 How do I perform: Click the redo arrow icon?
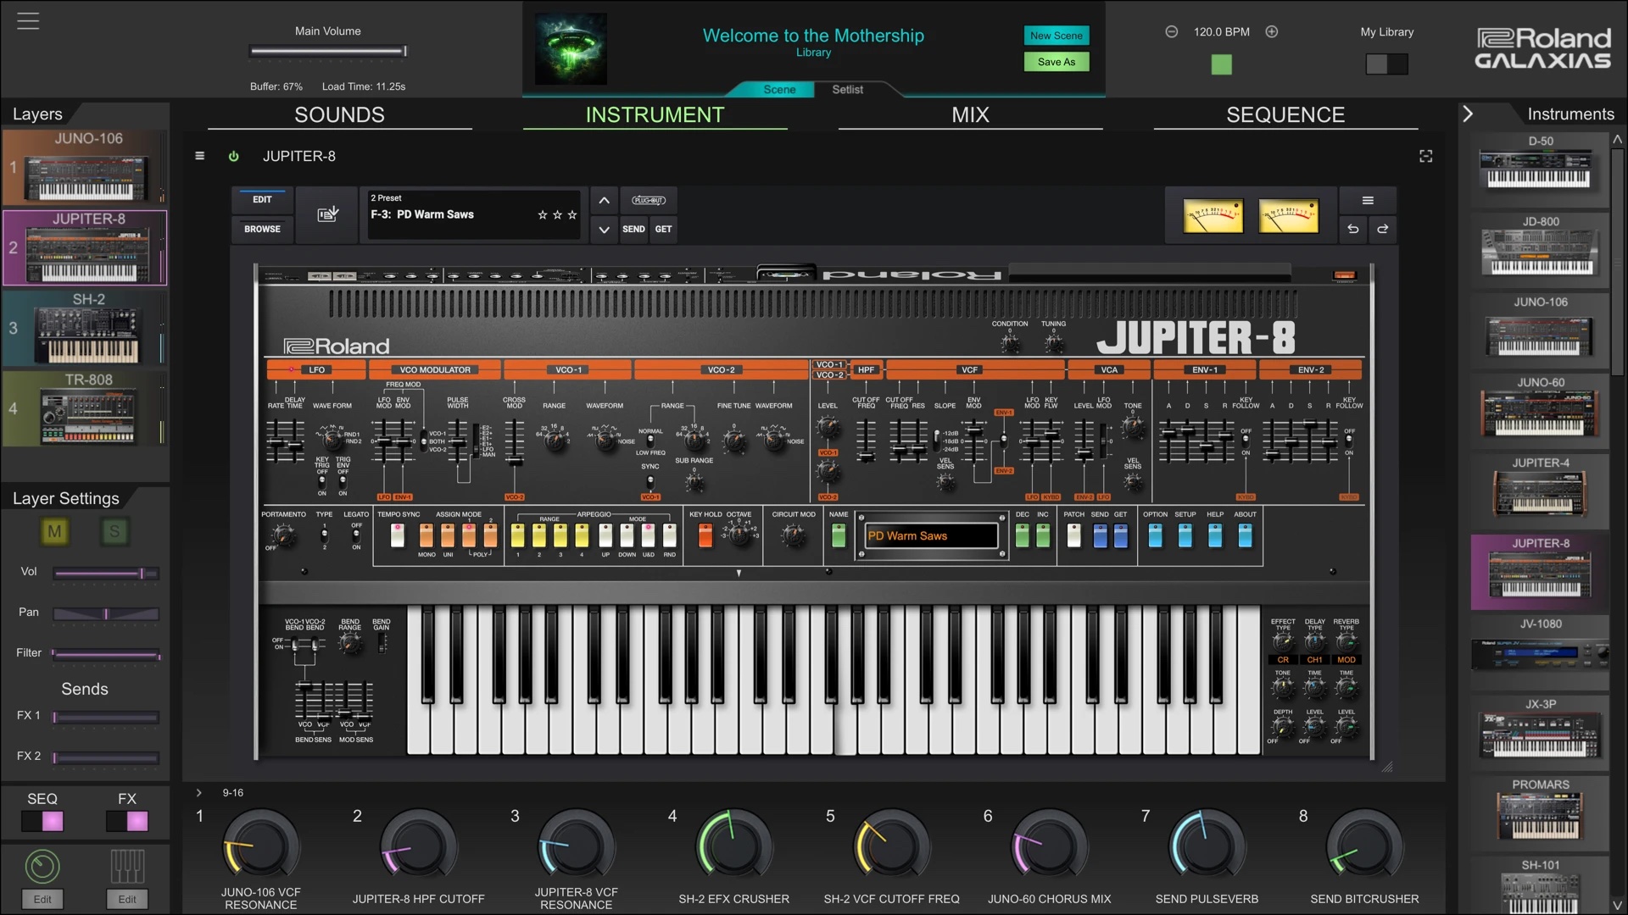click(x=1383, y=229)
